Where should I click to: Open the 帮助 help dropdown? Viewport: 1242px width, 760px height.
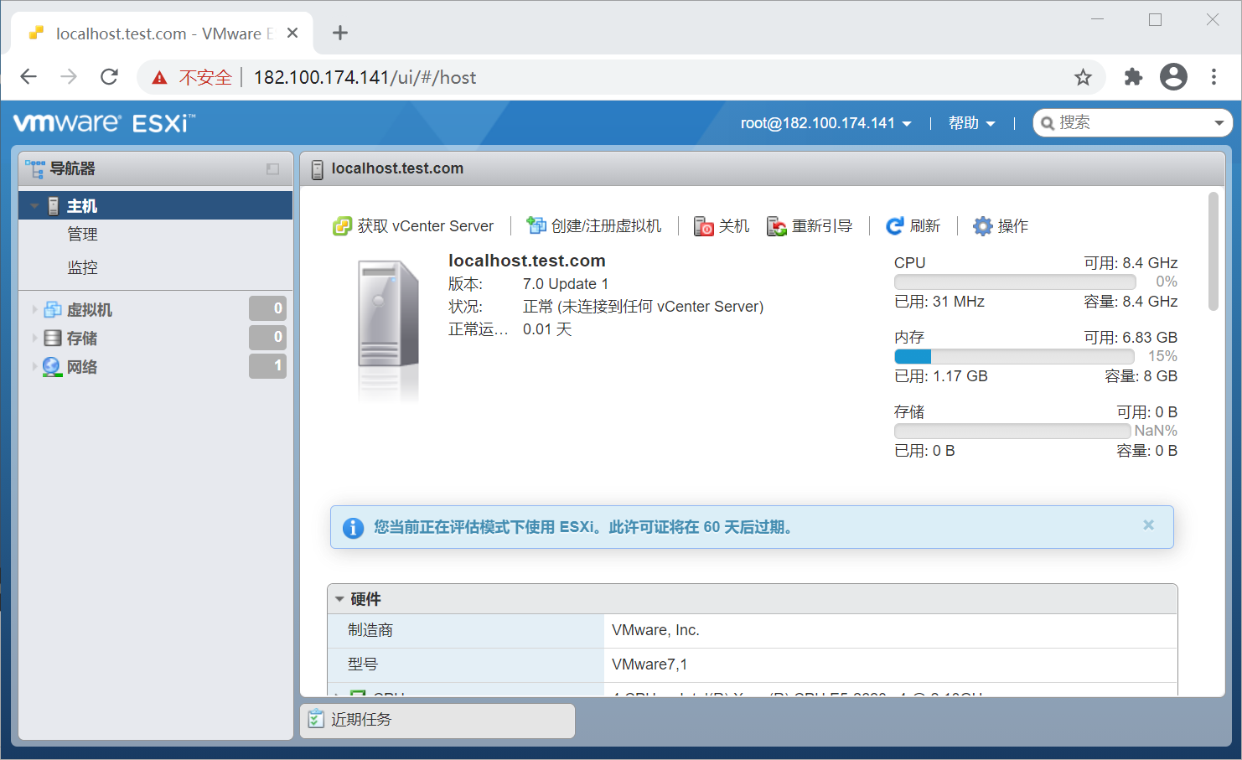pyautogui.click(x=970, y=122)
